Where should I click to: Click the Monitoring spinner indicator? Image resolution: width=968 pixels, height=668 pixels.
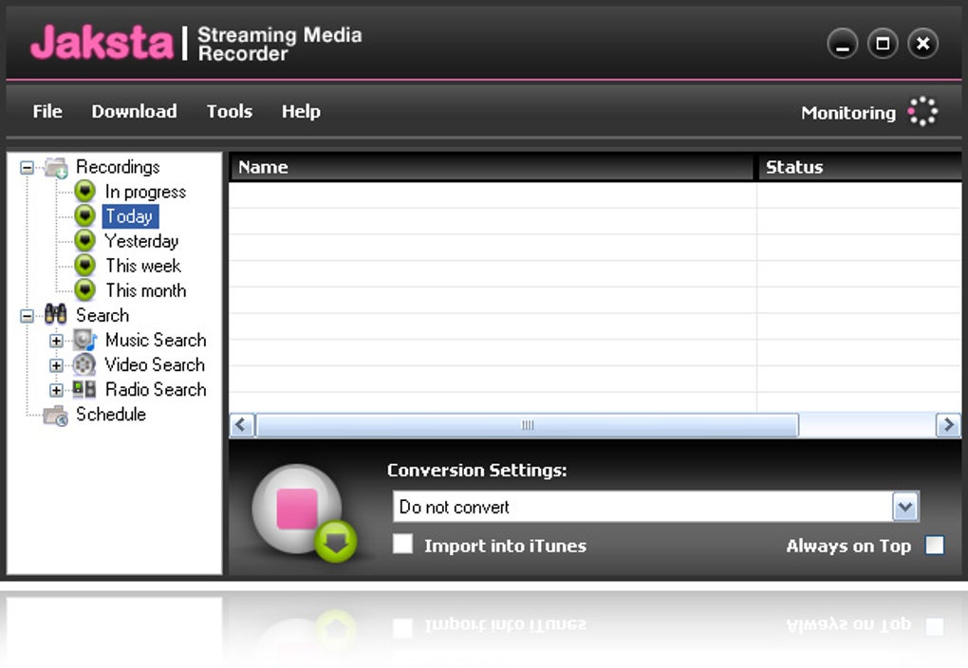[922, 112]
